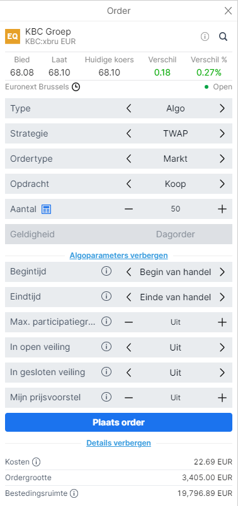The image size is (238, 506).
Task: Click the Plaats order button
Action: [x=118, y=422]
